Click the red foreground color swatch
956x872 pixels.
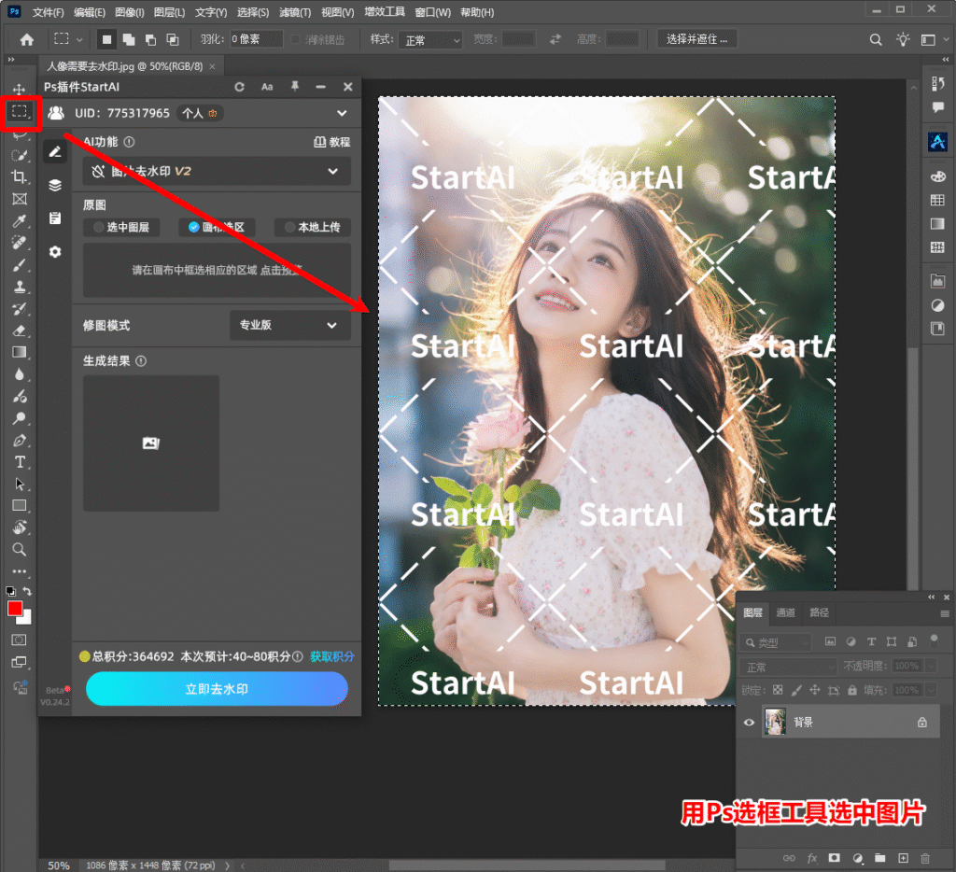point(15,608)
